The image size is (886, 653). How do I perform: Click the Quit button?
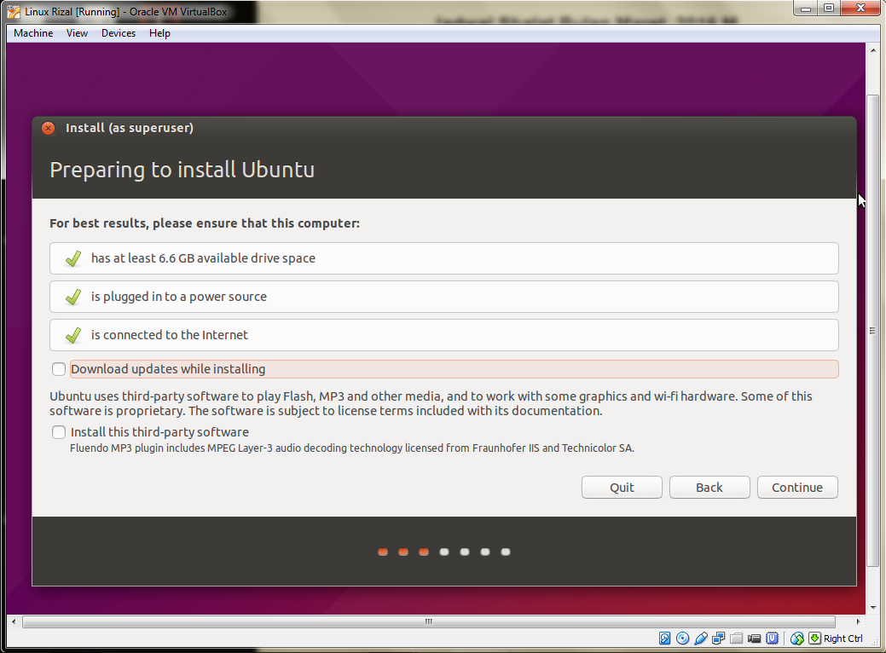tap(622, 488)
